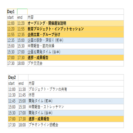Select the 開発タイム (前半) cell
The image size is (133, 133).
click(76, 101)
